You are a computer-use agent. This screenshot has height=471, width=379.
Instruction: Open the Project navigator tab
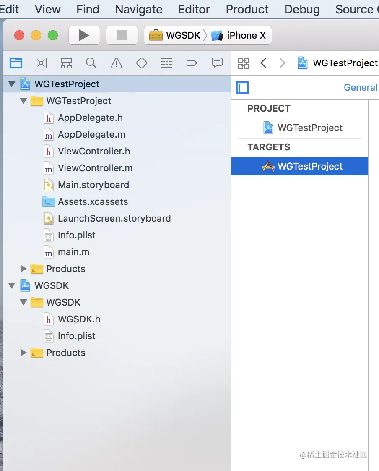(x=16, y=63)
